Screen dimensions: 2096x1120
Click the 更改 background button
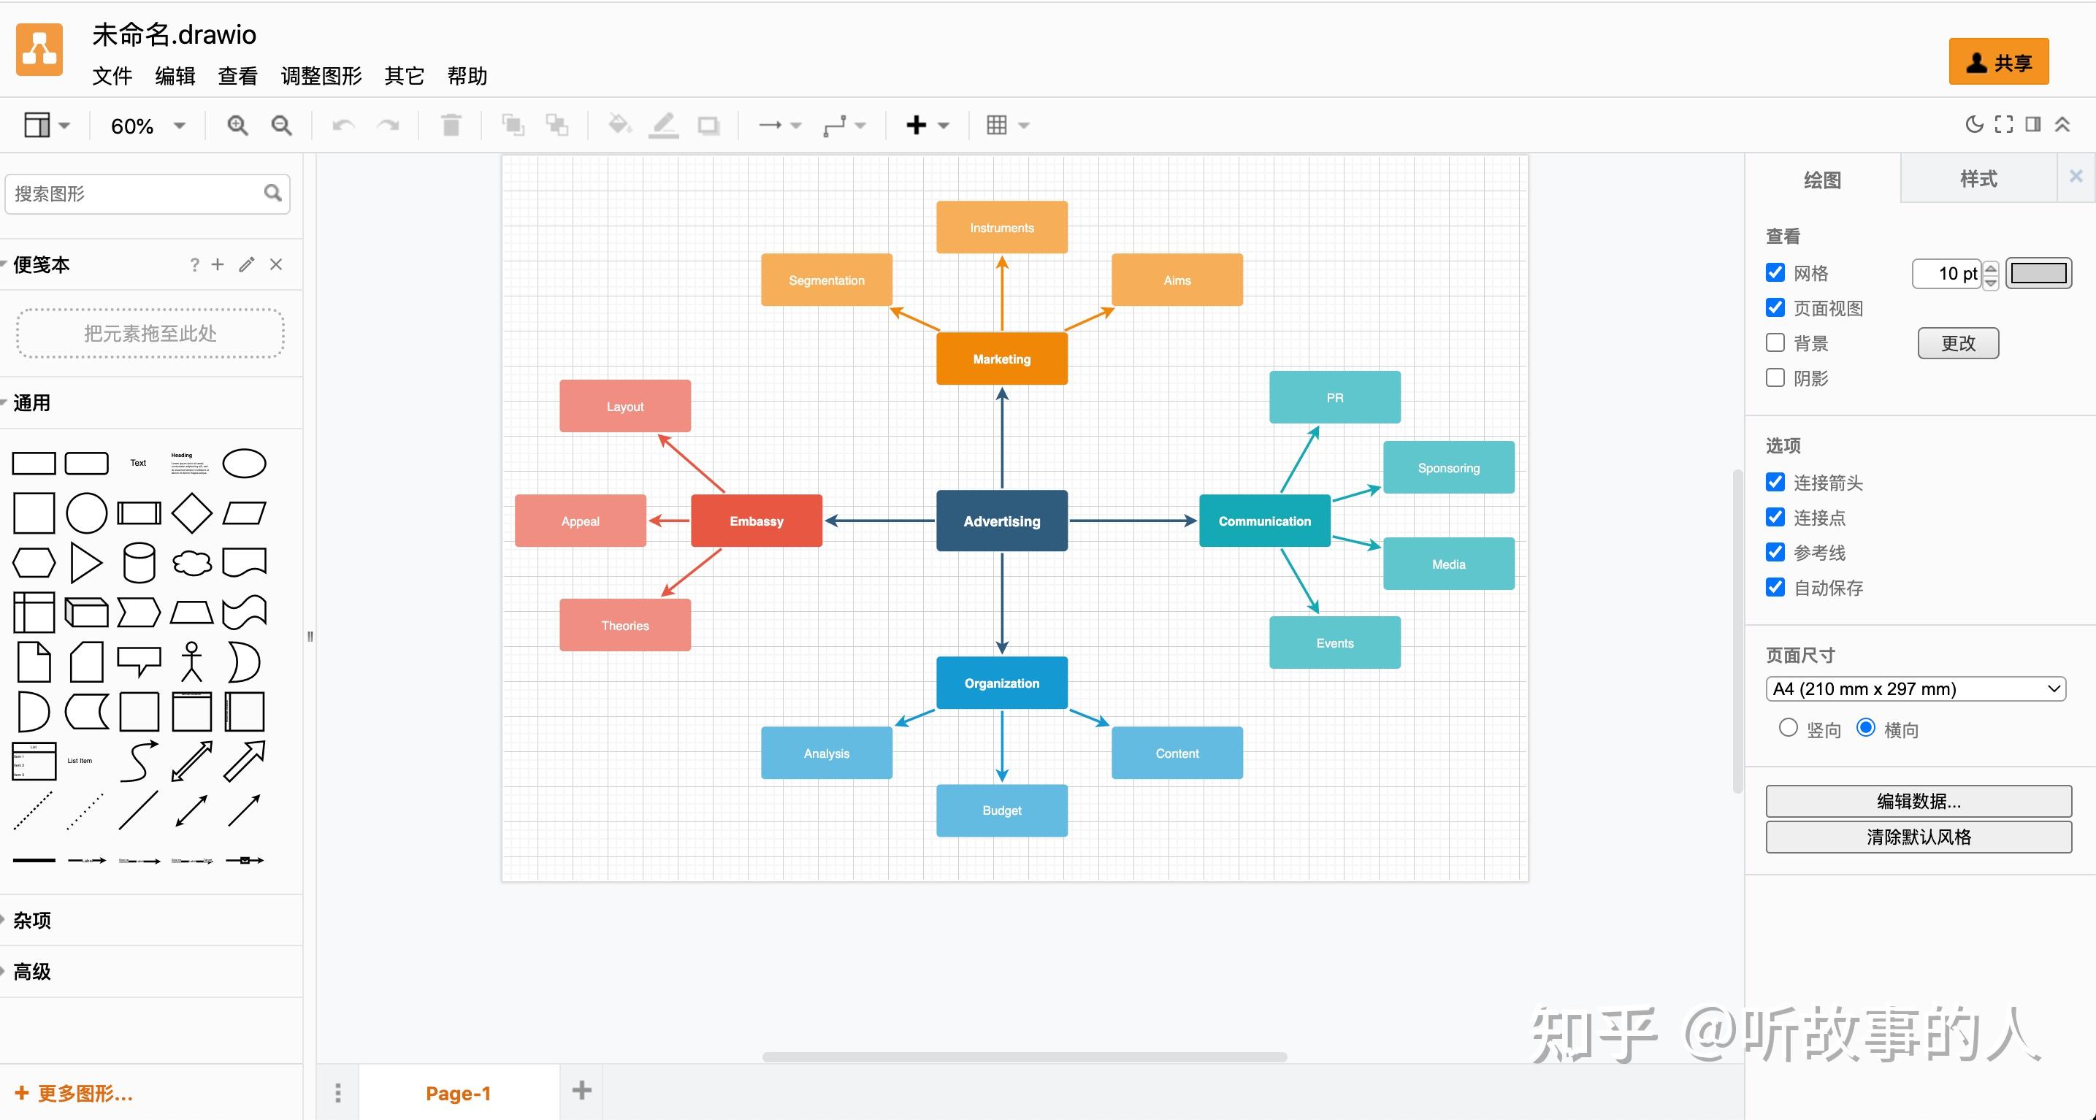(1958, 342)
